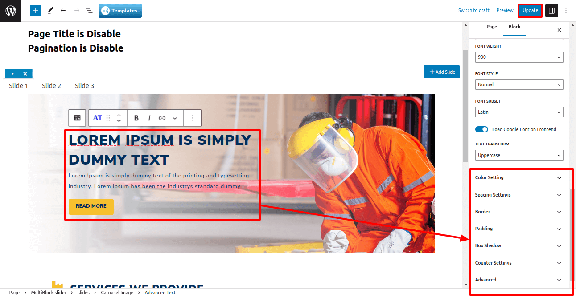Click the Italic formatting icon

[x=149, y=118]
